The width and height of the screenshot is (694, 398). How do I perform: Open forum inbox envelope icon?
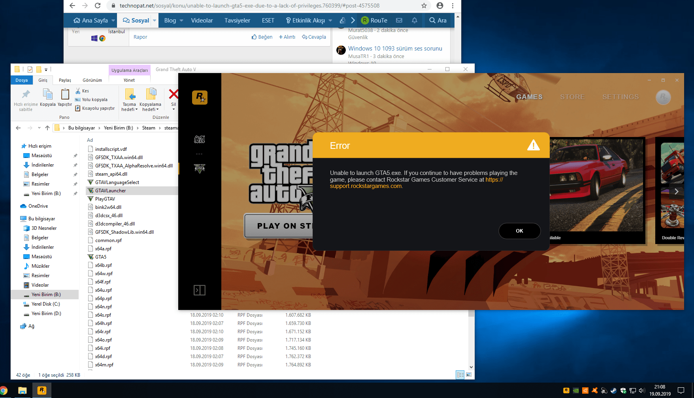tap(399, 20)
